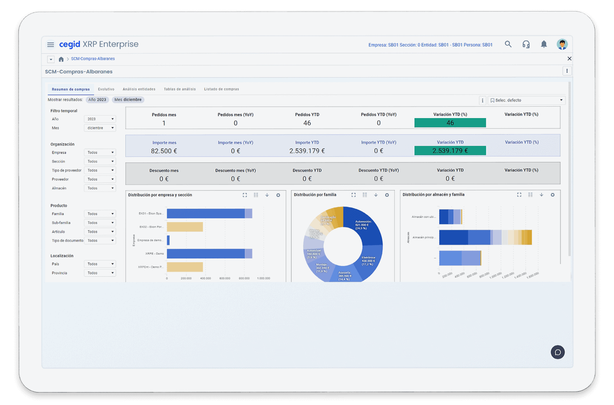Expand the Año filter dropdown

100,119
